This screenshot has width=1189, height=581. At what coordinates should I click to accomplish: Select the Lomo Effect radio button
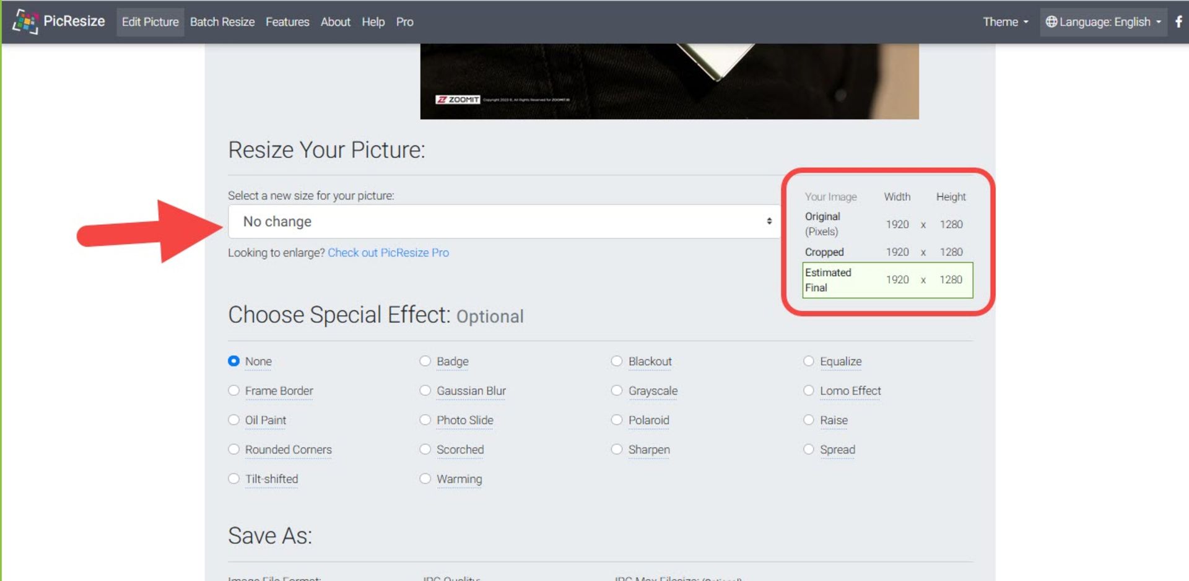pos(809,391)
